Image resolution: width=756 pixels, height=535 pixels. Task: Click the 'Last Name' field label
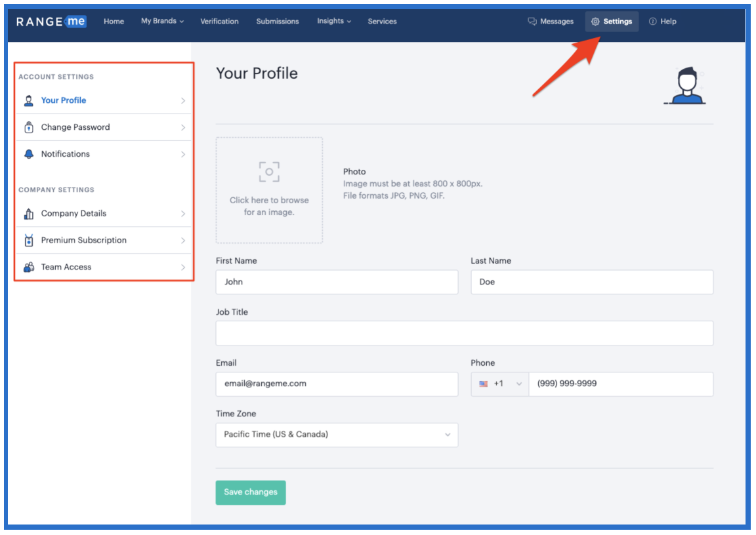pyautogui.click(x=491, y=261)
